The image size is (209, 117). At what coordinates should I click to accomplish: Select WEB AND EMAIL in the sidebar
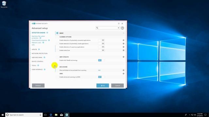coord(37,58)
